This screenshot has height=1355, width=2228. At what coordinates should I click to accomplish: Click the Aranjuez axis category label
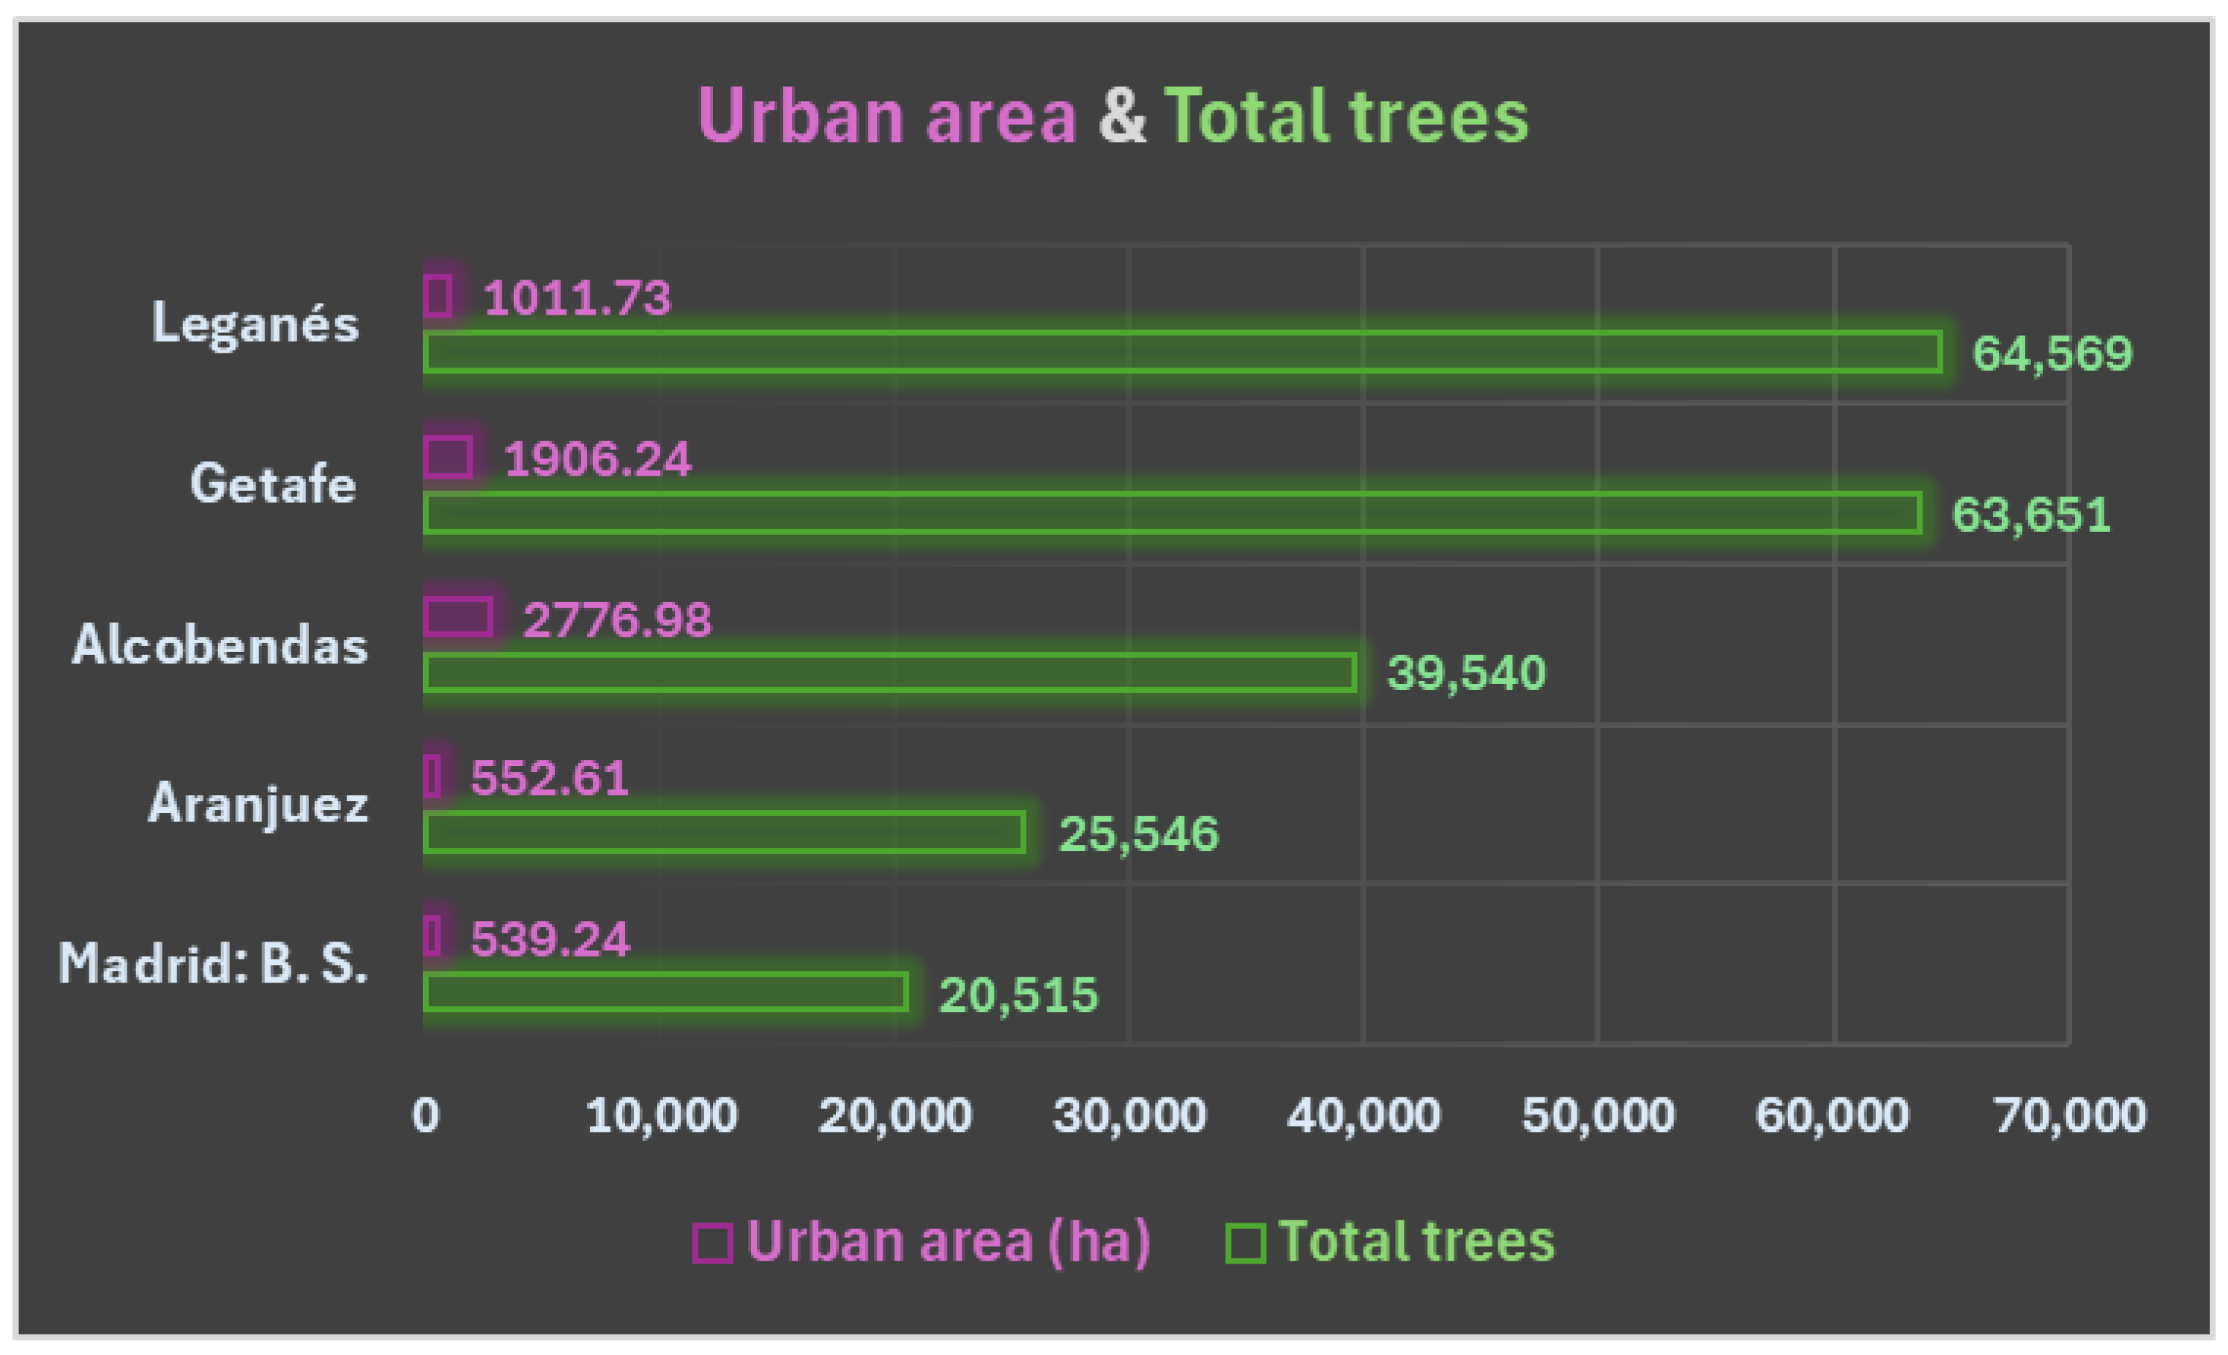(258, 803)
